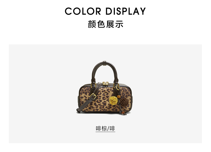Click the COLOR DISPLAY heading
Image resolution: width=211 pixels, height=152 pixels.
click(105, 11)
